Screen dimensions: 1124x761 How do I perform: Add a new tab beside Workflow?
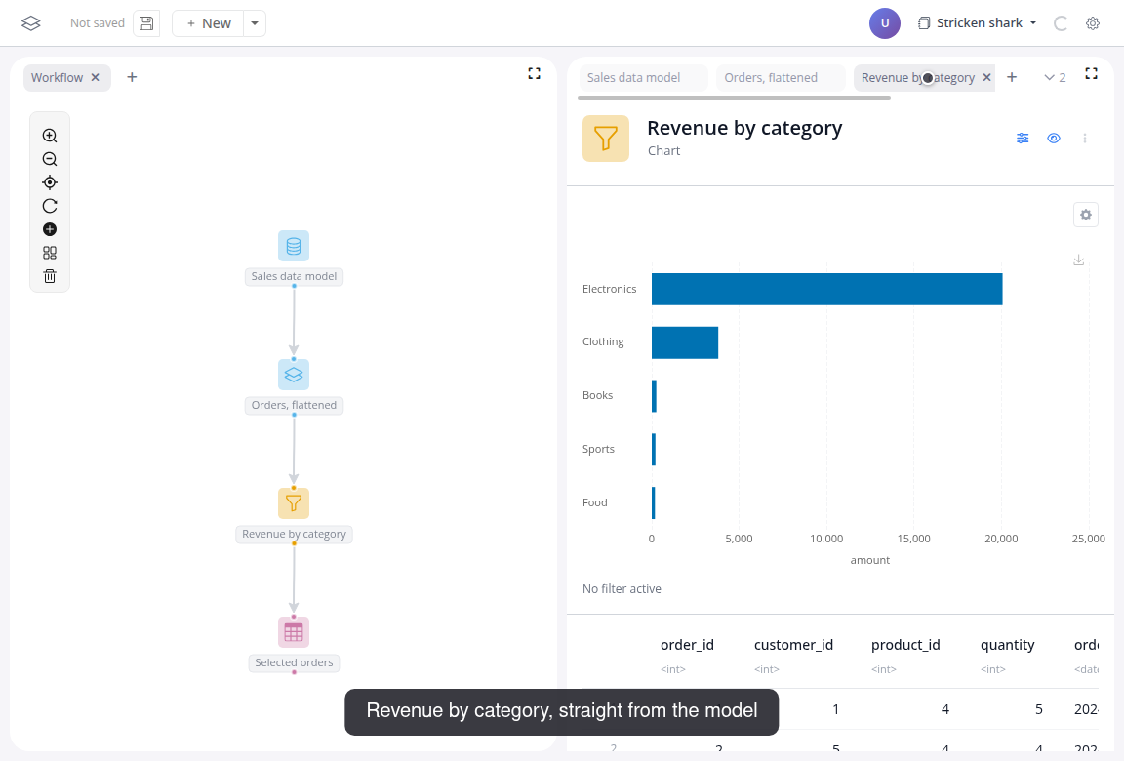click(x=132, y=77)
